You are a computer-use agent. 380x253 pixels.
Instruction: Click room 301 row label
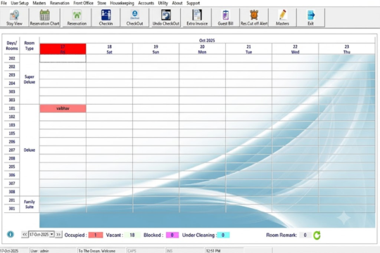12,209
